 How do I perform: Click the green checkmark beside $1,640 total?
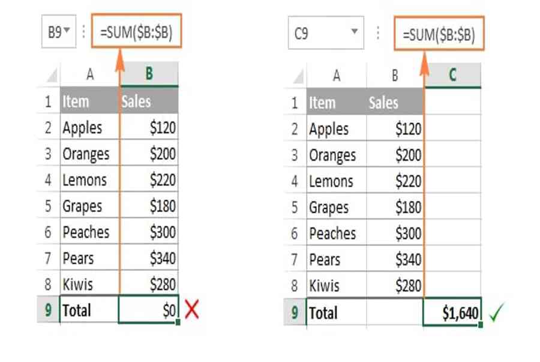coord(496,312)
